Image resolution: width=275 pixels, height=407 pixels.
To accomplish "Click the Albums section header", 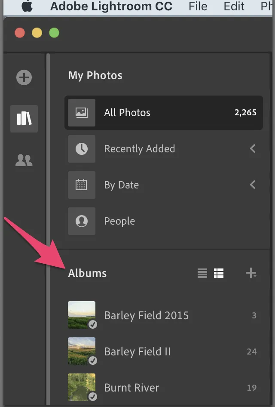I will [x=87, y=273].
